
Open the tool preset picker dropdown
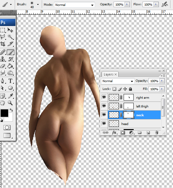pyautogui.click(x=11, y=5)
